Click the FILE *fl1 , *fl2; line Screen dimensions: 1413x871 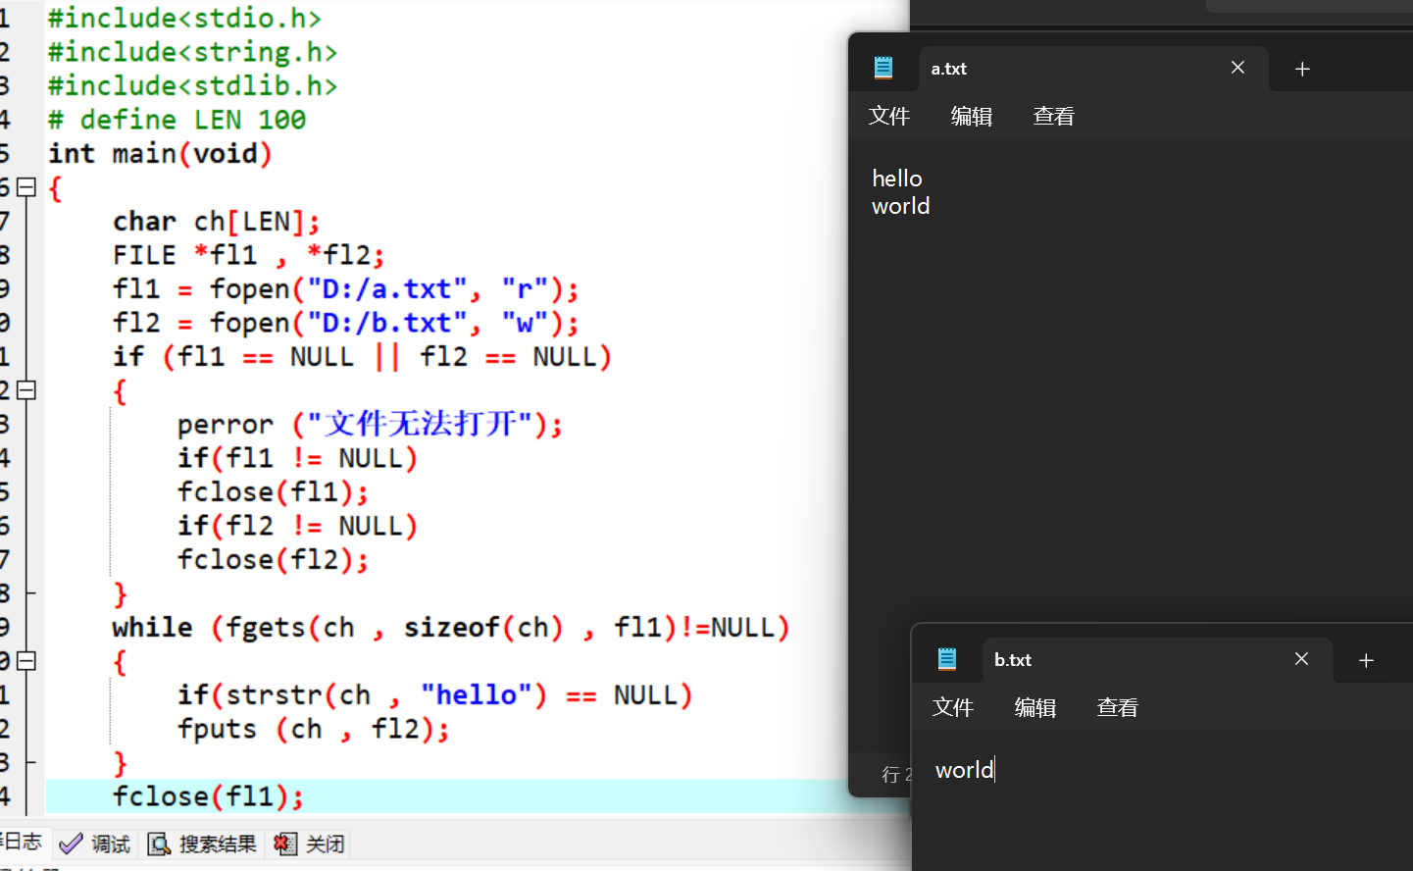248,255
